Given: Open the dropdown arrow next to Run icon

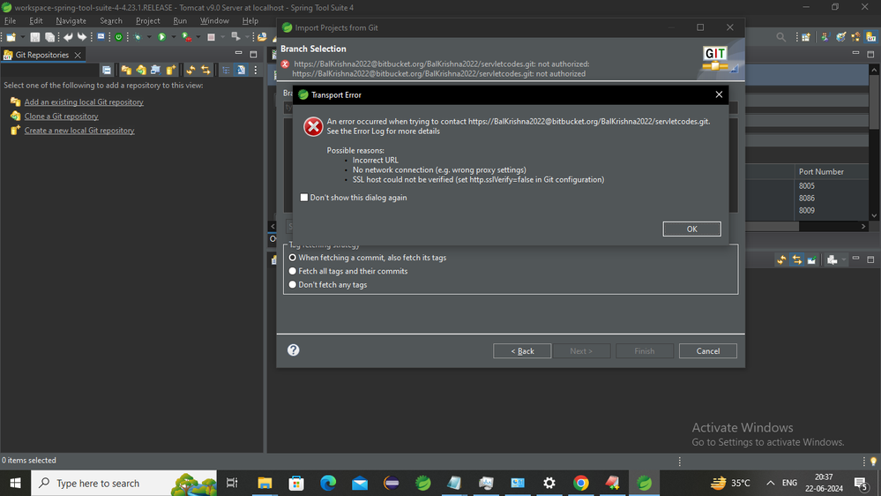Looking at the screenshot, I should pyautogui.click(x=173, y=37).
